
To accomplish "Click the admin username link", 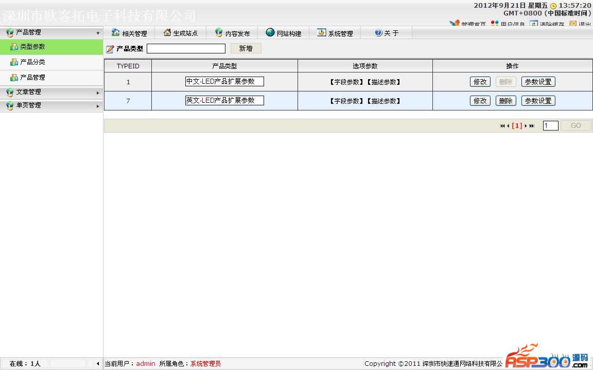I will 146,364.
